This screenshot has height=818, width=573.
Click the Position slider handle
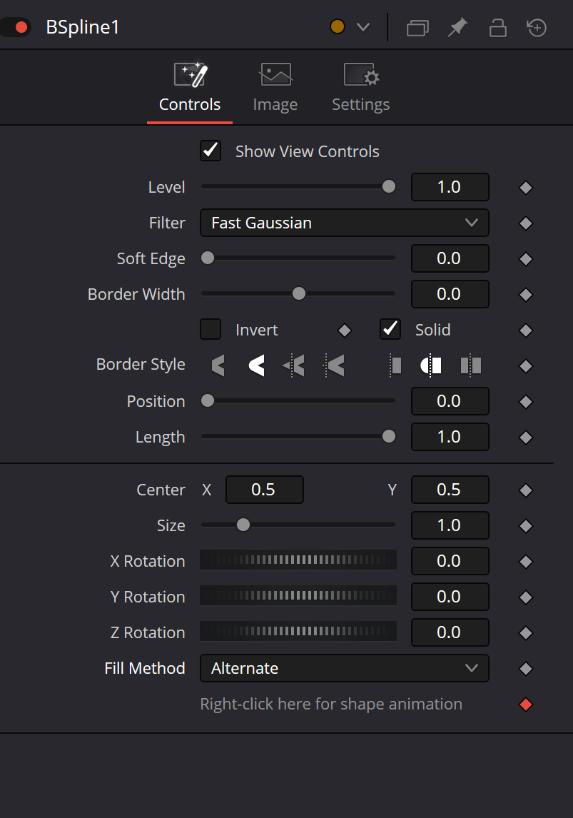[208, 400]
